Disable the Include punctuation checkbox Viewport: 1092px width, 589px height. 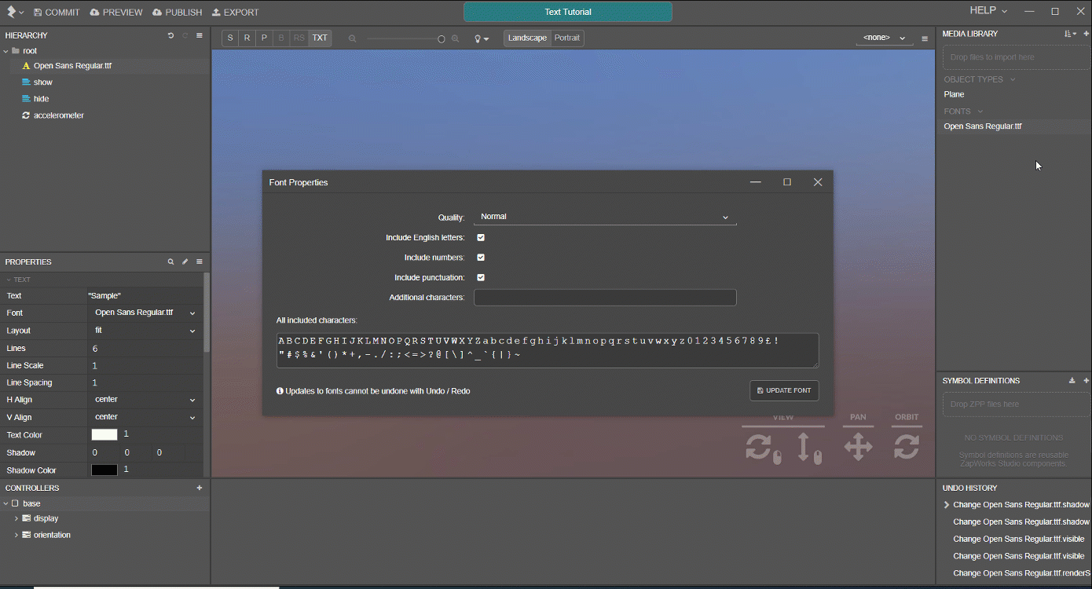click(481, 277)
